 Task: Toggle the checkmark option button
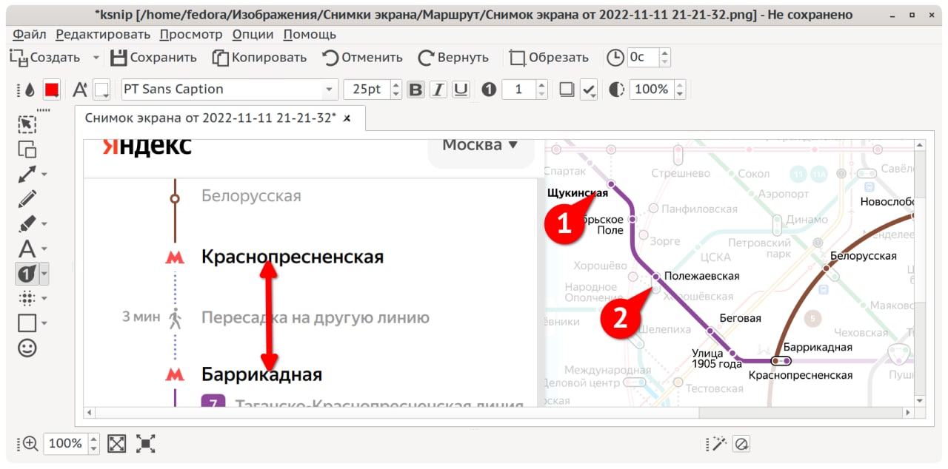(x=589, y=90)
